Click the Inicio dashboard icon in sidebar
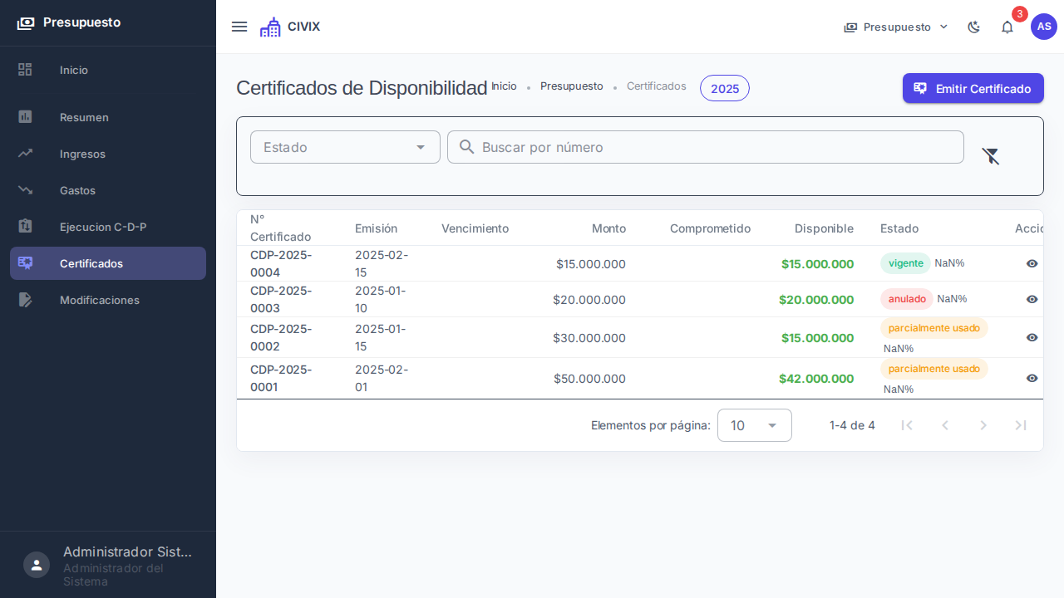 click(x=25, y=70)
